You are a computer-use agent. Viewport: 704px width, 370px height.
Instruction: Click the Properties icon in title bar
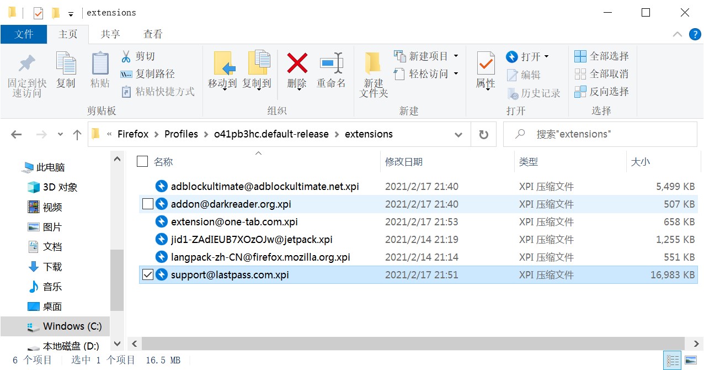pos(38,13)
